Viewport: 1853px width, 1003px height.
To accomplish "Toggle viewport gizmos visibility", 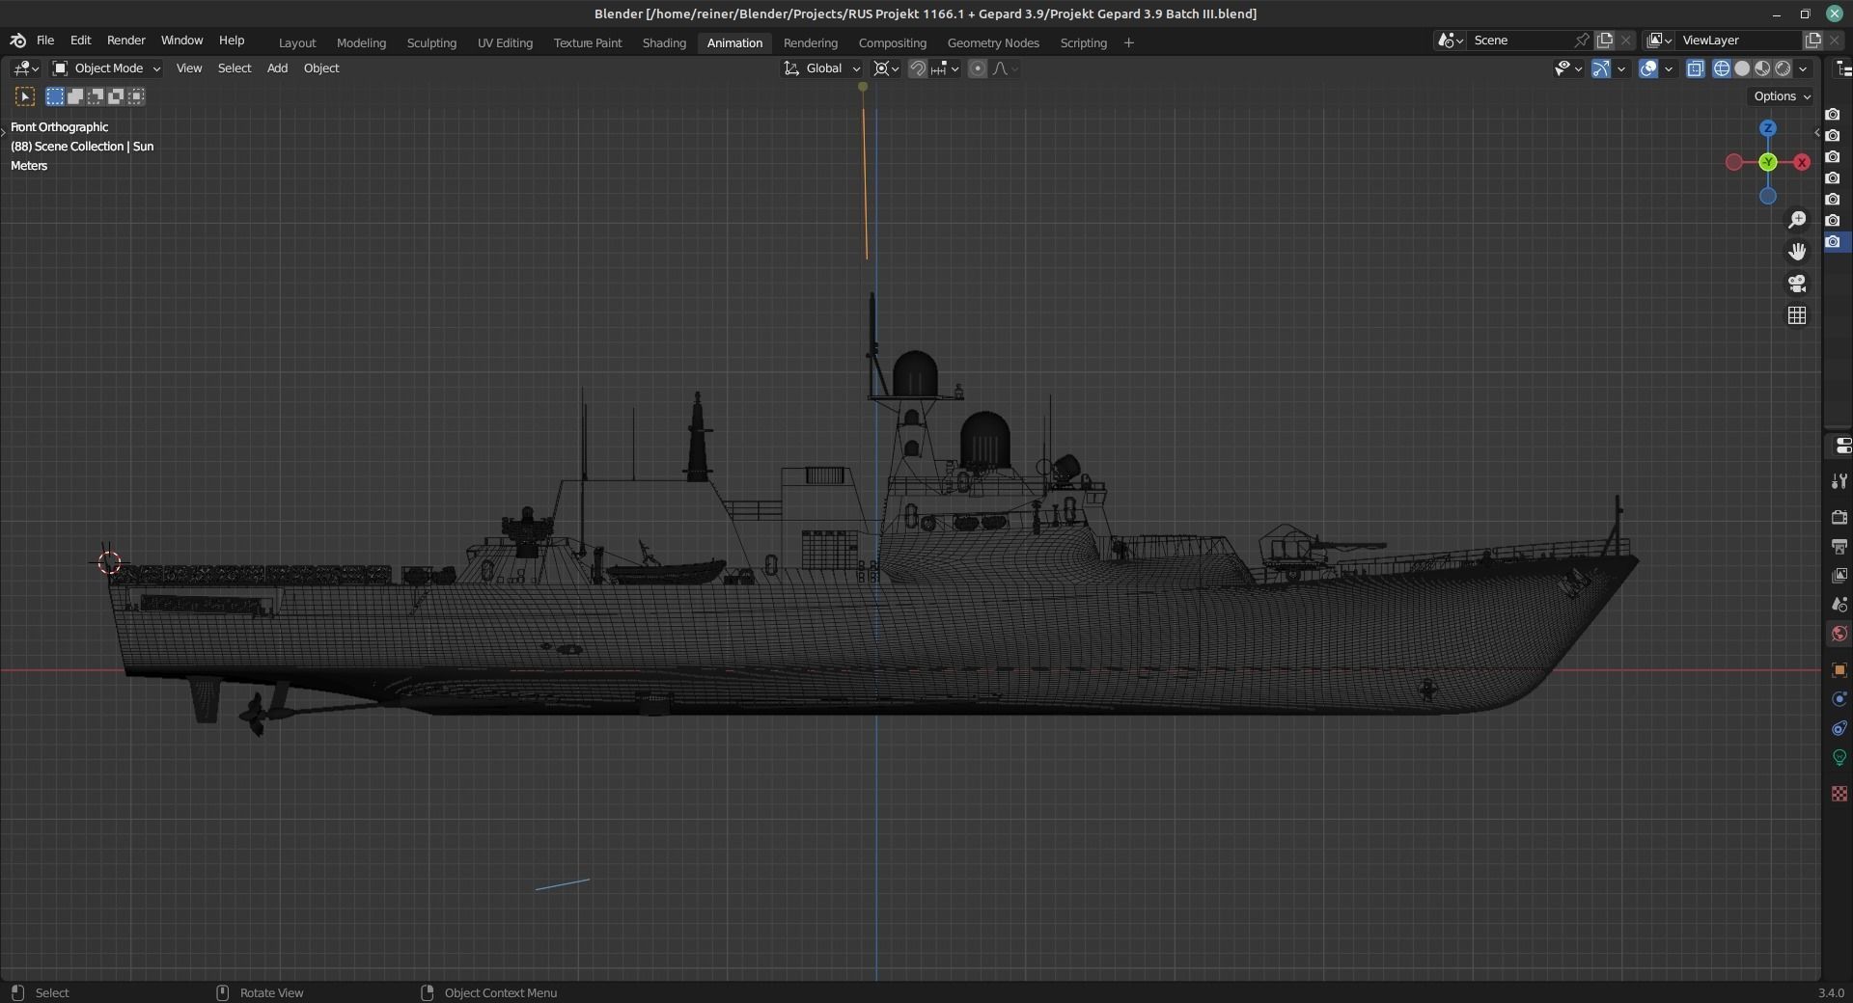I will (1601, 68).
